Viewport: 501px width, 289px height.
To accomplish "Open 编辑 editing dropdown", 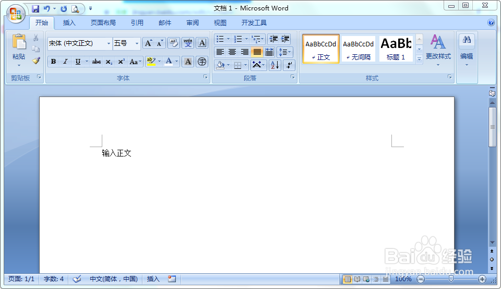I will pyautogui.click(x=467, y=50).
